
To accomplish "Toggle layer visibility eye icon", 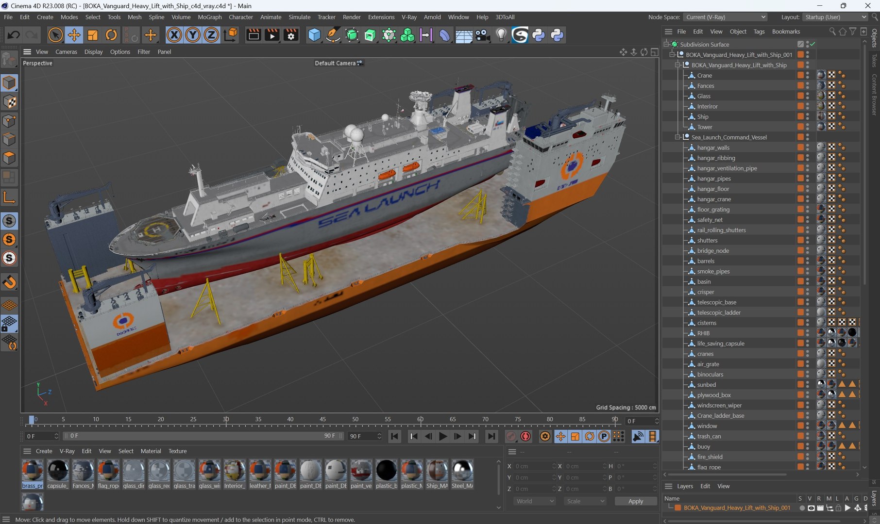I will point(811,508).
